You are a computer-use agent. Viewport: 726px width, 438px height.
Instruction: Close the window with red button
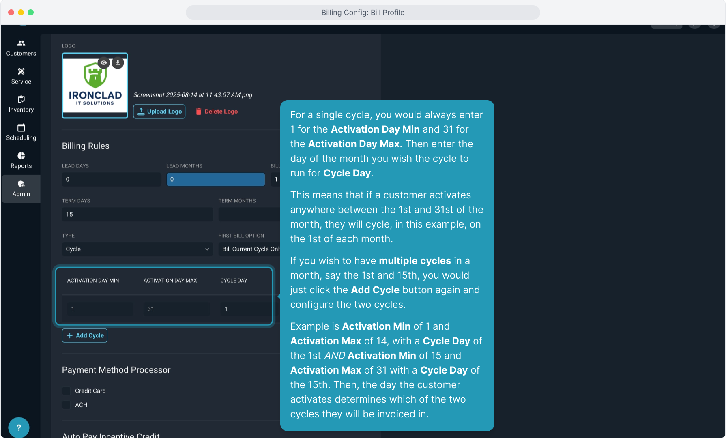click(11, 13)
